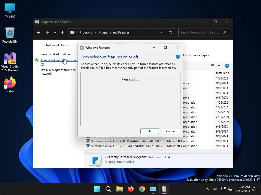Select Programs and Features breadcrumb segment
Viewport: 261px width, 195px height.
114,32
